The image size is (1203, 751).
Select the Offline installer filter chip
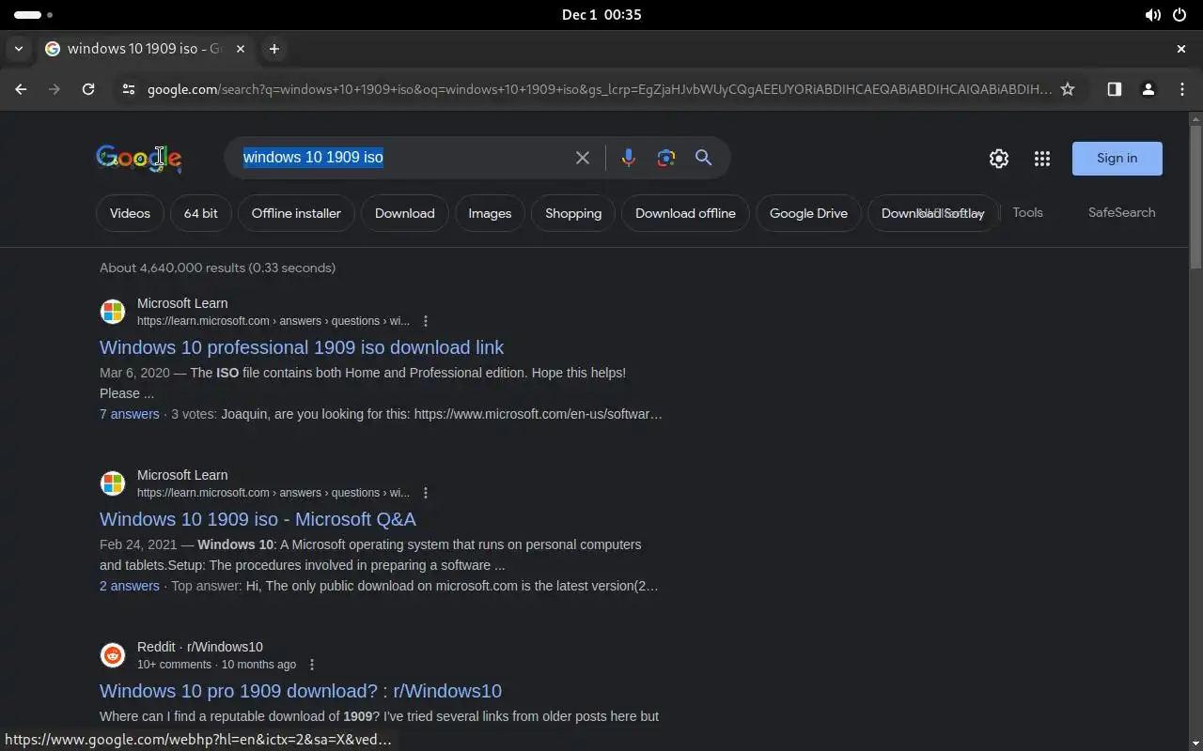pos(296,213)
